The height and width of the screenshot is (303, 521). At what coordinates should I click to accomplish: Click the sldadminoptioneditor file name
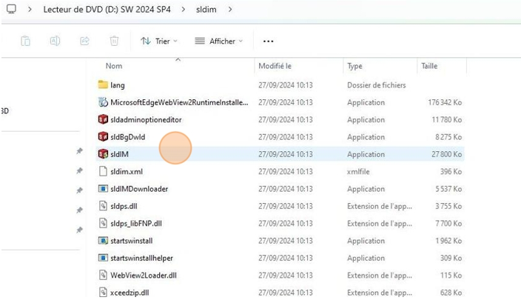[x=146, y=120]
